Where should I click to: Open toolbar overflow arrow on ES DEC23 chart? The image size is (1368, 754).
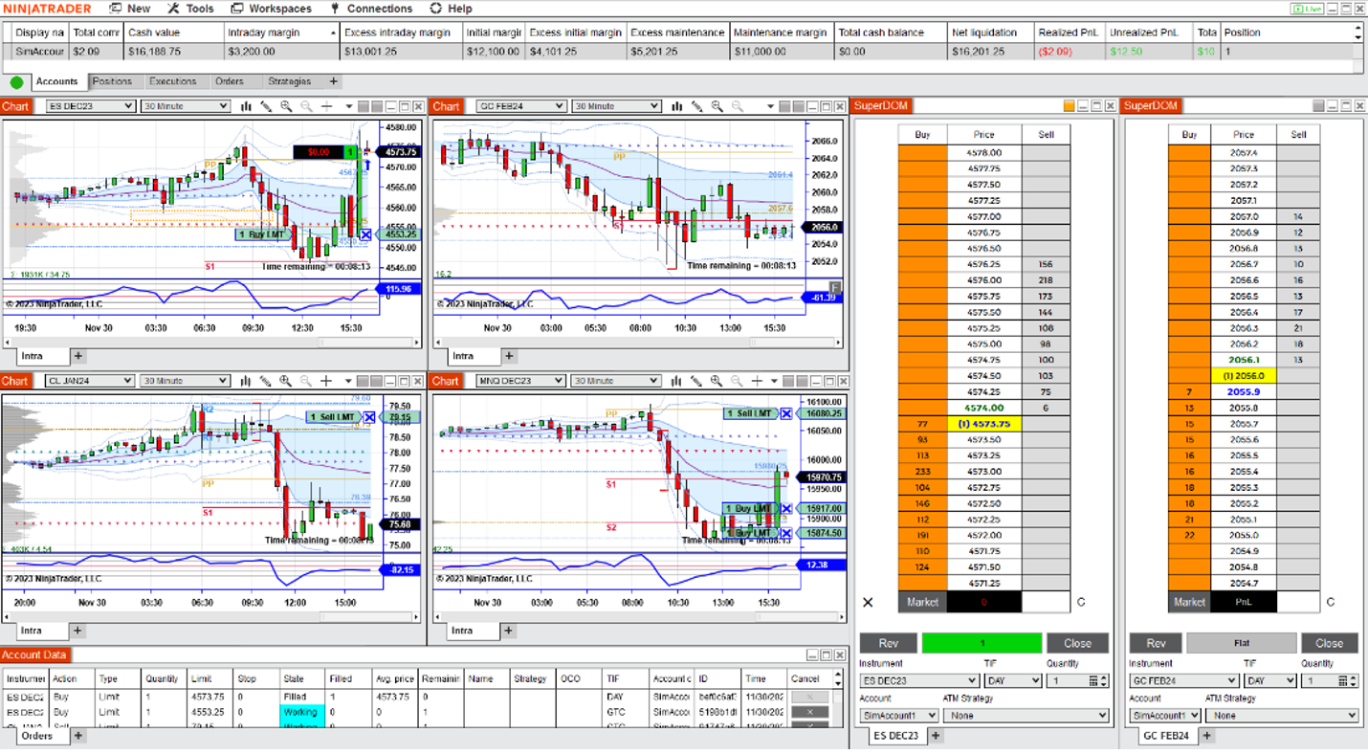point(349,106)
